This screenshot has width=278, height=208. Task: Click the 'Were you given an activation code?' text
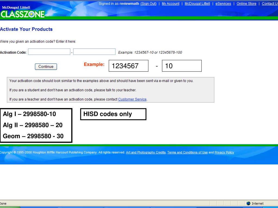tap(28, 41)
